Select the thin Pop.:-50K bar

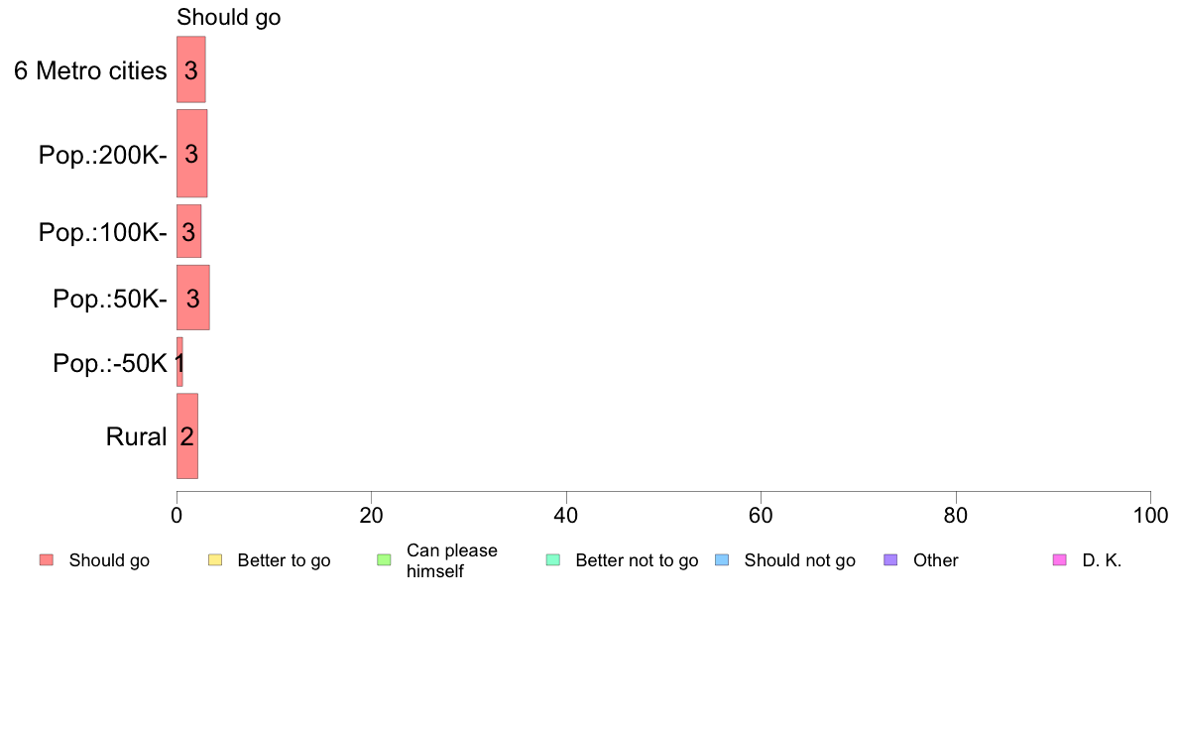[x=179, y=362]
